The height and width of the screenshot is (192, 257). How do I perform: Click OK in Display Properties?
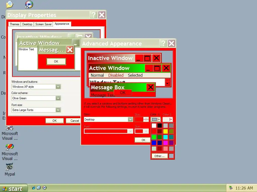pos(54,121)
